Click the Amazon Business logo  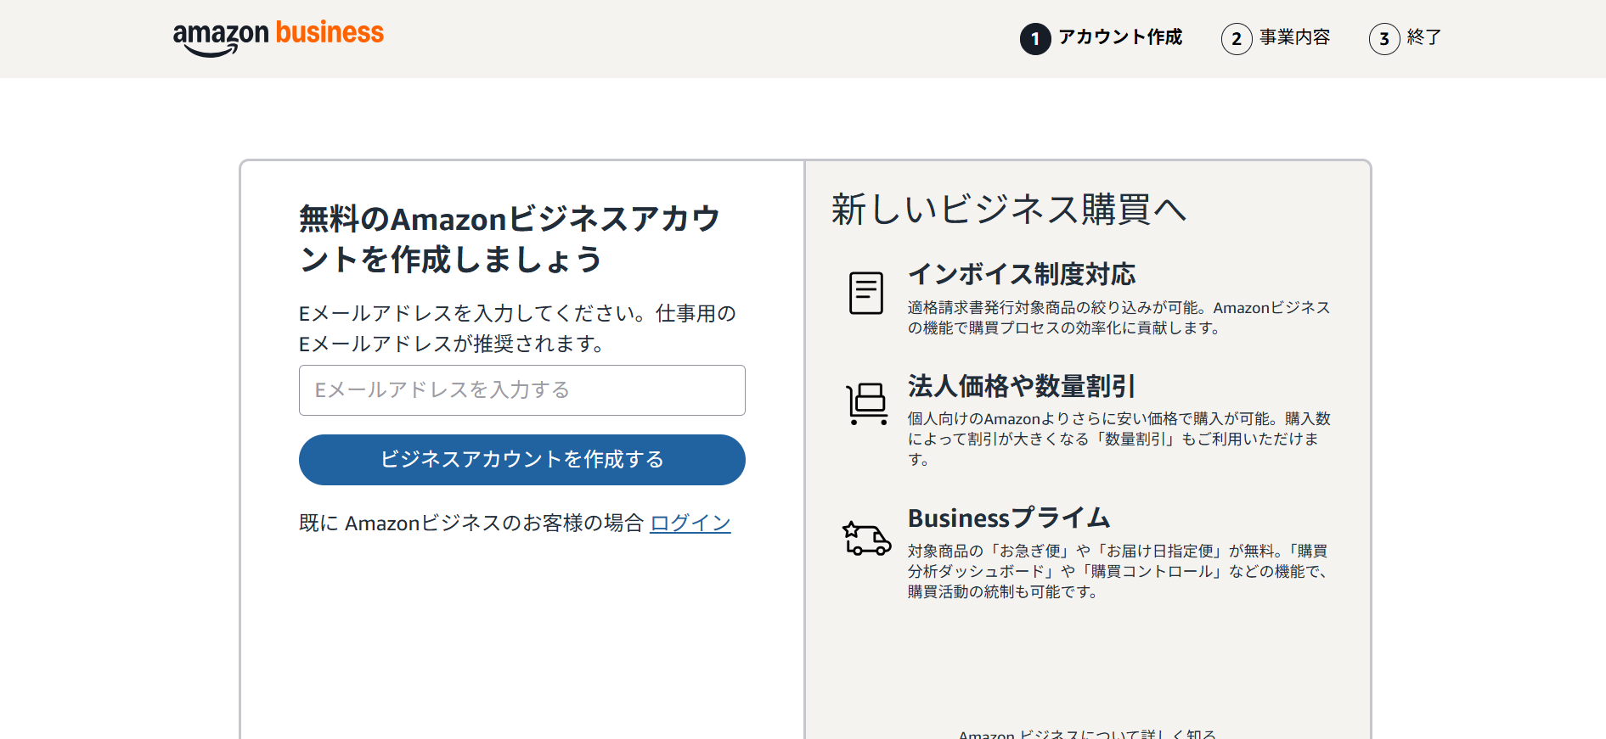point(278,36)
